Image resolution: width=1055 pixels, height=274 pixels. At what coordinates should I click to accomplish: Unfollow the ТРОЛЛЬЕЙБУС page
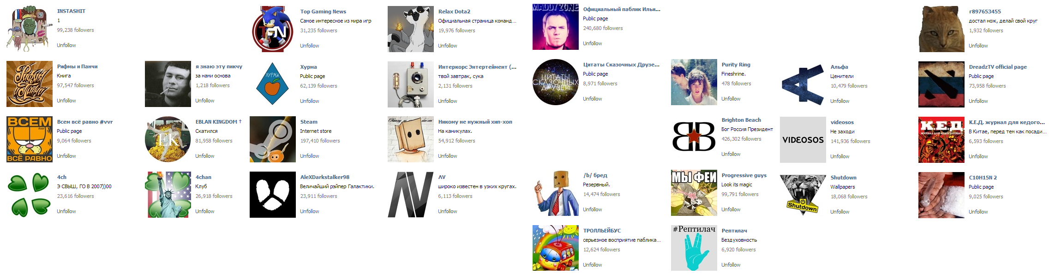593,265
